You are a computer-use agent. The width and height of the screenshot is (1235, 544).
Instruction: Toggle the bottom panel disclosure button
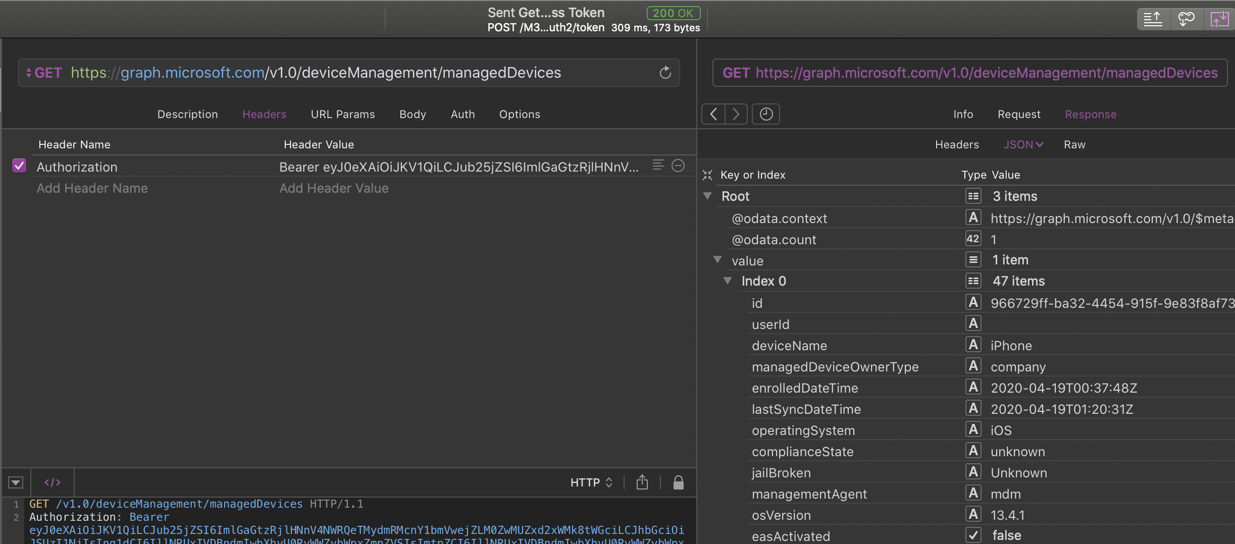pos(16,482)
